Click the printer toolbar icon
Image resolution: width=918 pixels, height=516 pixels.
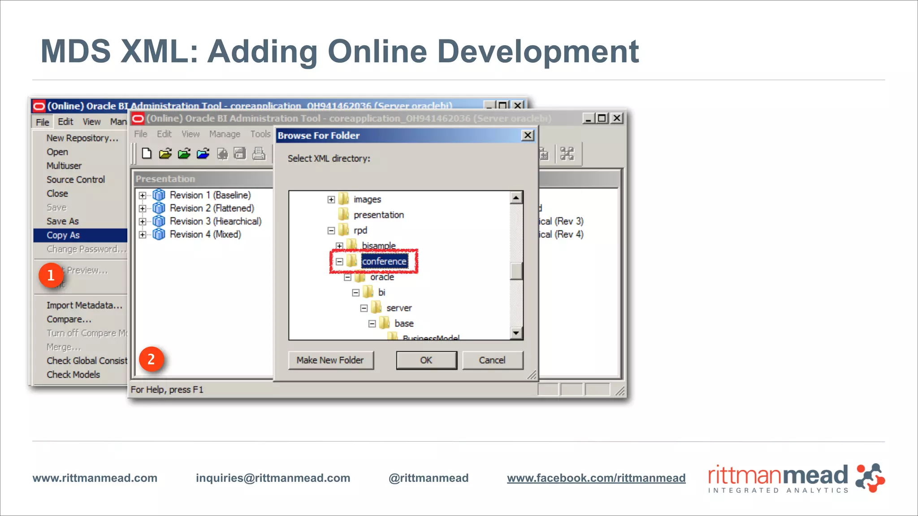tap(259, 154)
